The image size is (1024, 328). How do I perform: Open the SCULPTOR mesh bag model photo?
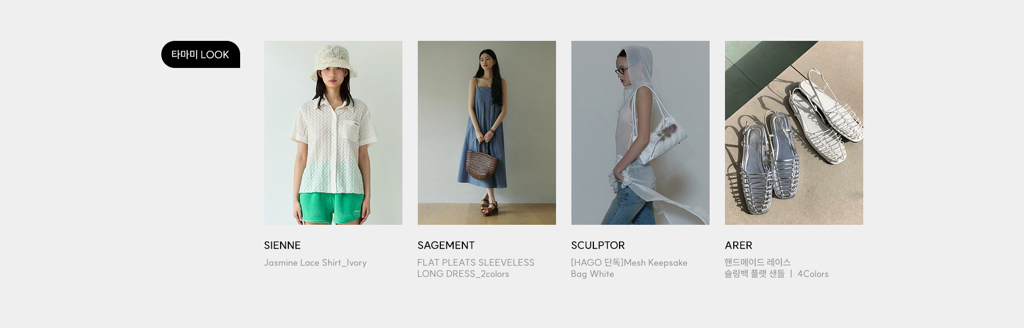coord(641,133)
